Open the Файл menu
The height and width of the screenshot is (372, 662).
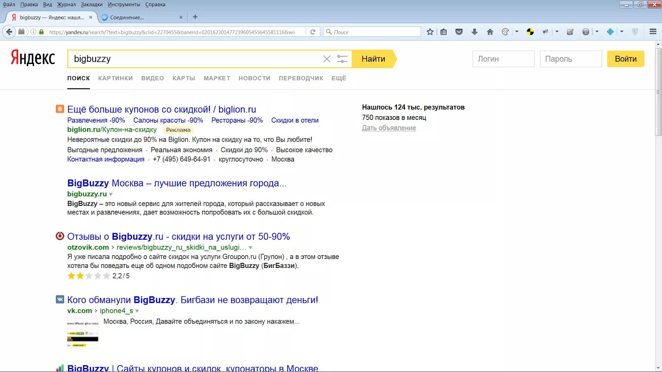tap(9, 5)
